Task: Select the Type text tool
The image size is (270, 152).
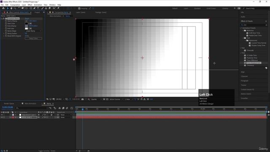Action: click(38, 8)
